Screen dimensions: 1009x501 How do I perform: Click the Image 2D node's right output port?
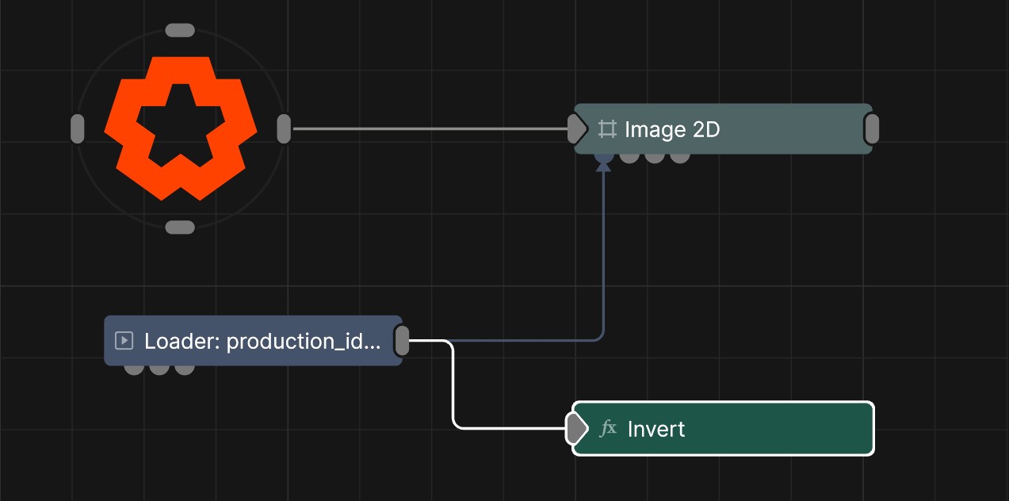871,129
